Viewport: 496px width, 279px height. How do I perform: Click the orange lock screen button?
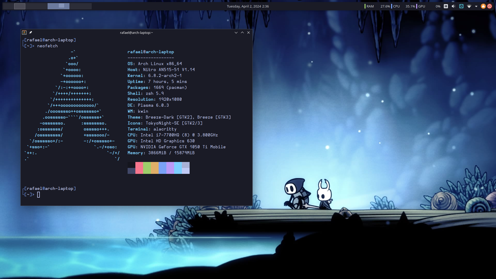(483, 6)
